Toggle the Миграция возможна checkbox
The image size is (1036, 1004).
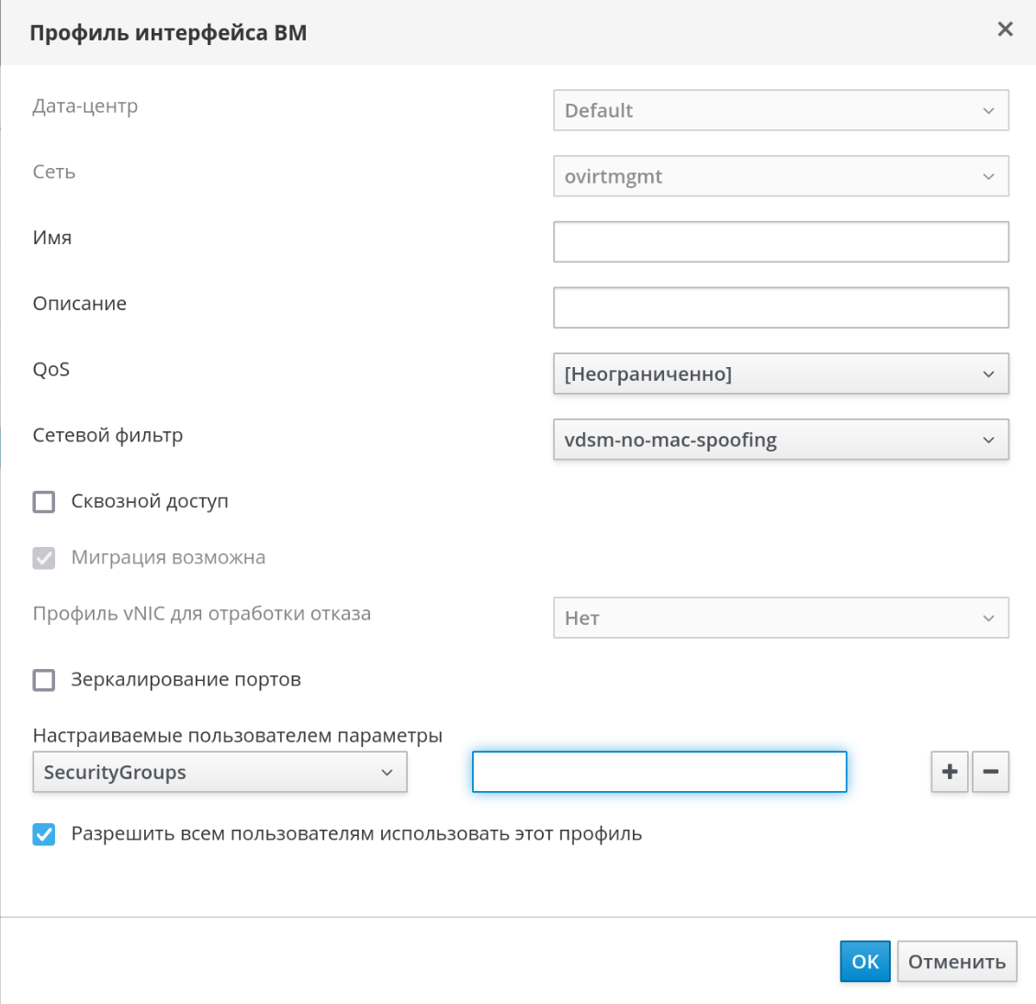pyautogui.click(x=44, y=558)
